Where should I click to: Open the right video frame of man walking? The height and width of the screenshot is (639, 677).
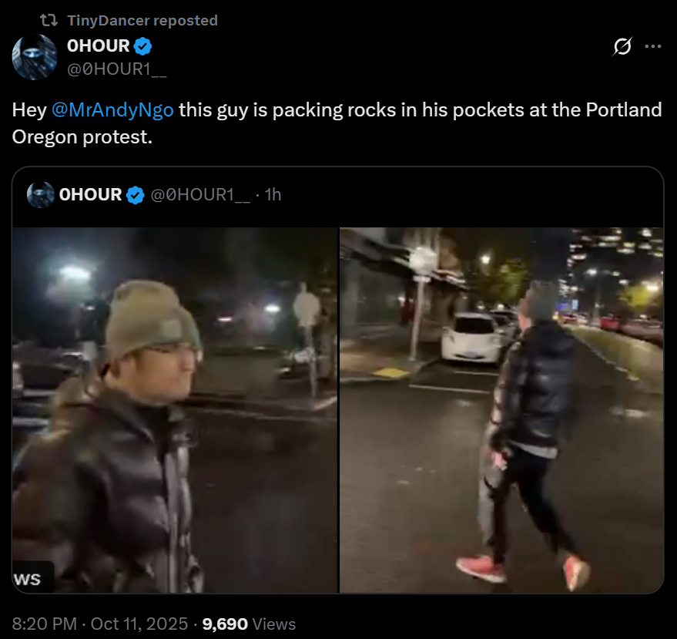(501, 410)
